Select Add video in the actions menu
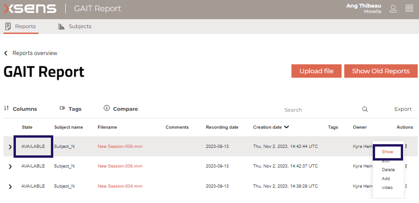This screenshot has width=419, height=203. (387, 183)
